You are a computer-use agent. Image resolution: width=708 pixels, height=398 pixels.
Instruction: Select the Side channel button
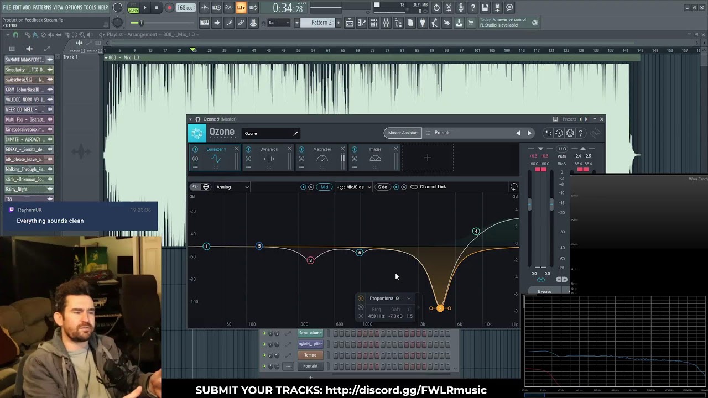[382, 187]
